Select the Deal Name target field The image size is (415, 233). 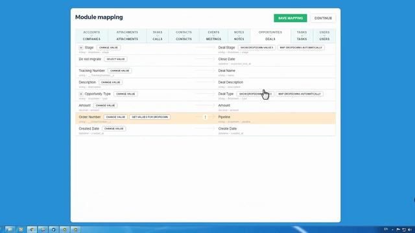(x=226, y=71)
